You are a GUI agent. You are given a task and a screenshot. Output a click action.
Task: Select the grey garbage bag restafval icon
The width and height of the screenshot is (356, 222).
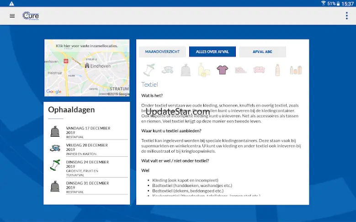(186, 70)
